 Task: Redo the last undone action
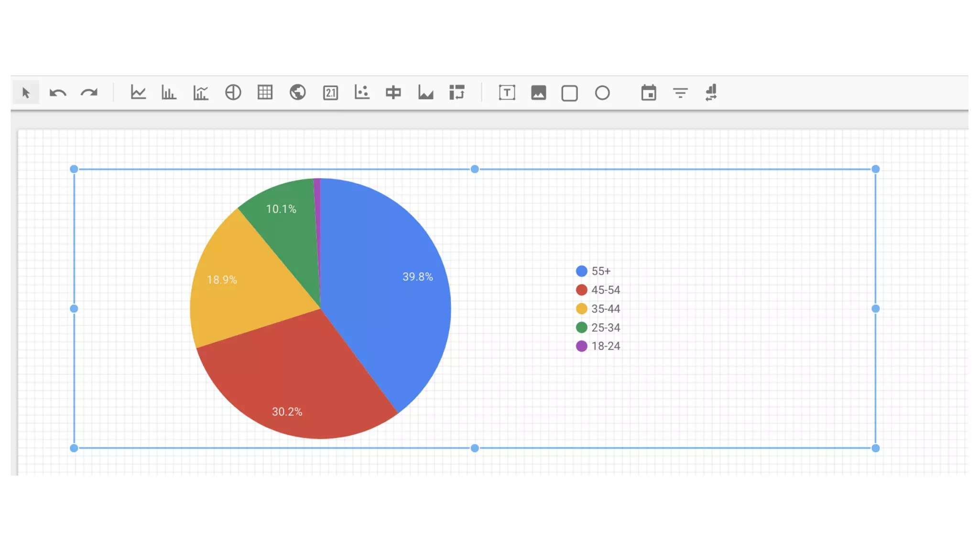click(x=89, y=93)
